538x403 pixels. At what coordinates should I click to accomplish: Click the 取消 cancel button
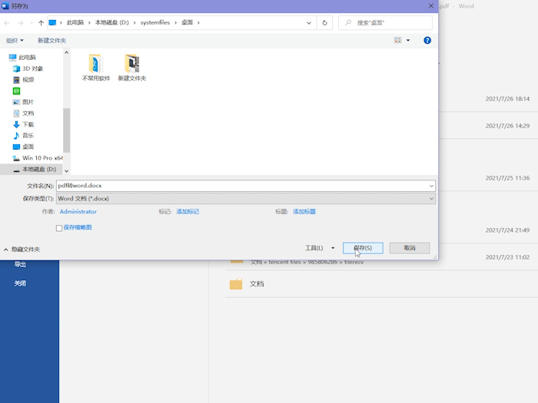pos(409,248)
